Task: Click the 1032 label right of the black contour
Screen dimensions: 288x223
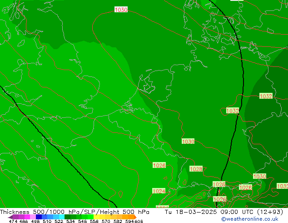Action: click(266, 96)
